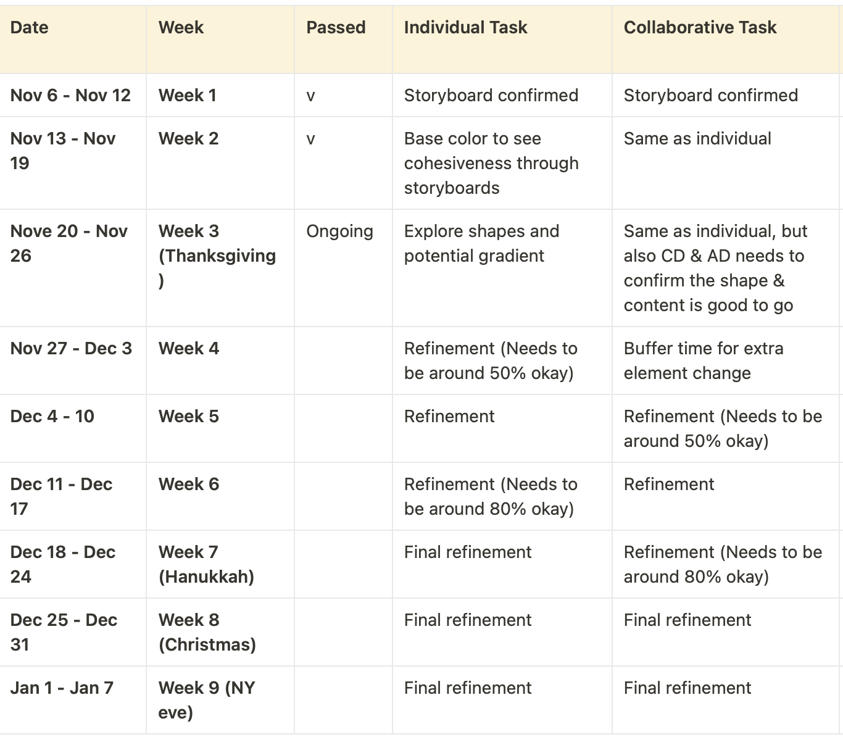Click the Nov 6 - Nov 12 date cell

coord(73,95)
